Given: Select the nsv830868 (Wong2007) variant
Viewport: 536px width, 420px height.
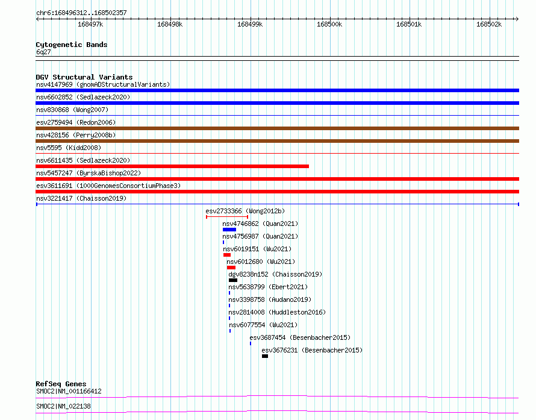Looking at the screenshot, I should (72, 110).
